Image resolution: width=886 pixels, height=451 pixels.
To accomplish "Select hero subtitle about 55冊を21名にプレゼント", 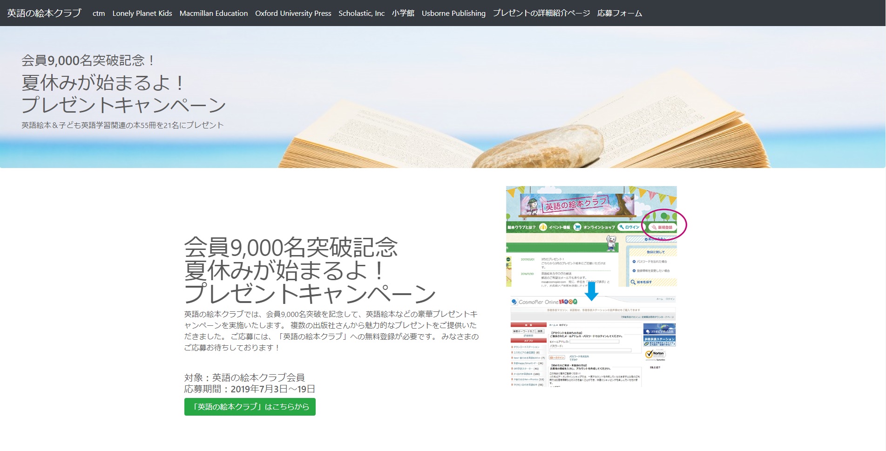I will tap(122, 125).
